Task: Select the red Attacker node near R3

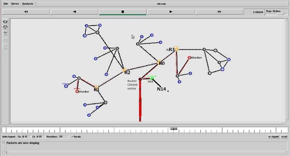Action: (189, 58)
